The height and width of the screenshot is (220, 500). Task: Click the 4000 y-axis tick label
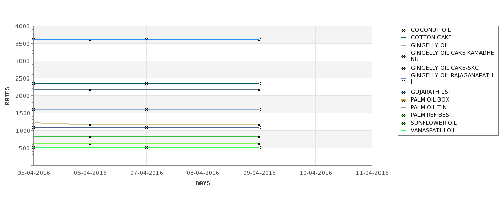click(x=23, y=27)
